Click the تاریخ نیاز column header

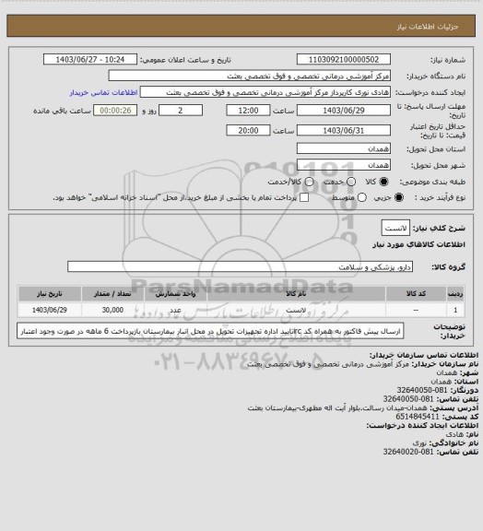coord(50,294)
